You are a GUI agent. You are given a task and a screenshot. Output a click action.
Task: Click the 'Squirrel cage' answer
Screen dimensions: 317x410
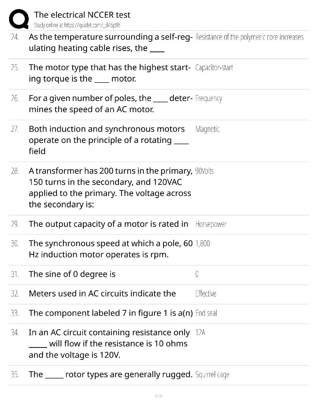coord(212,375)
